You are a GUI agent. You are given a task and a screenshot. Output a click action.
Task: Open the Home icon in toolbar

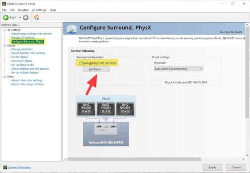(x=36, y=17)
